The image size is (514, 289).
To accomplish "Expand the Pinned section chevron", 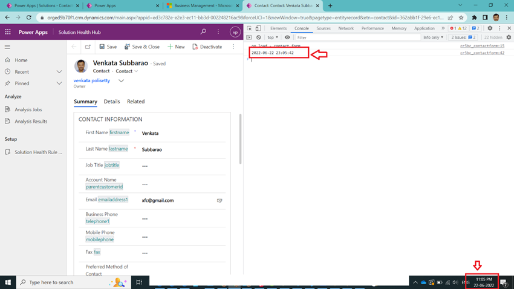I will (59, 83).
